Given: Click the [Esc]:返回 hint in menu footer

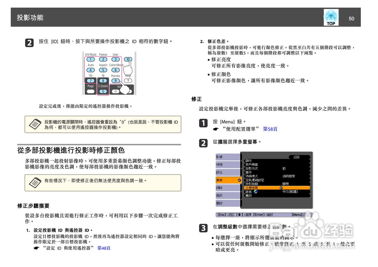Looking at the screenshot, I should point(225,215).
